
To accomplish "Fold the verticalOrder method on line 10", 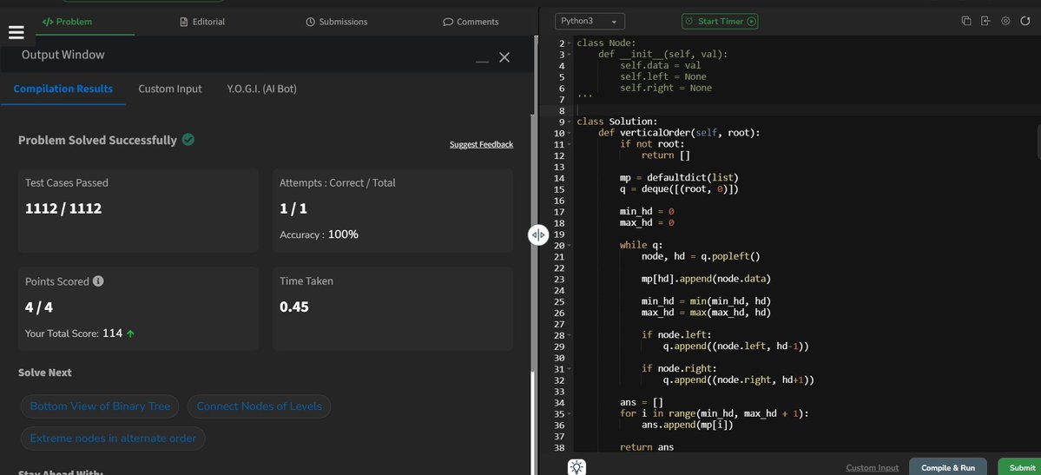I will (x=570, y=133).
